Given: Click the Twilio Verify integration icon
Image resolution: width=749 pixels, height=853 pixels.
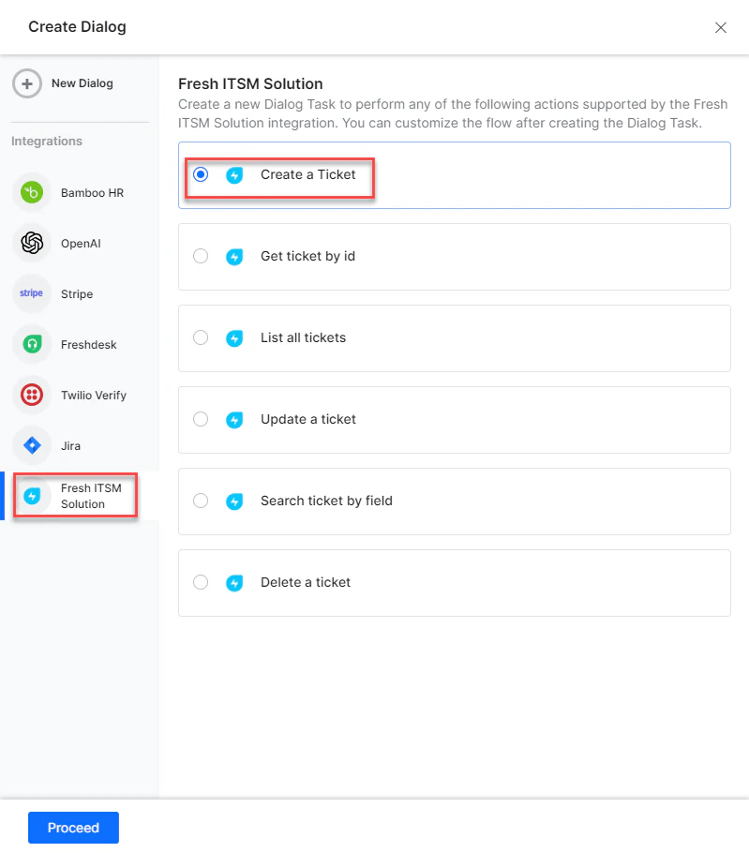Looking at the screenshot, I should tap(29, 395).
